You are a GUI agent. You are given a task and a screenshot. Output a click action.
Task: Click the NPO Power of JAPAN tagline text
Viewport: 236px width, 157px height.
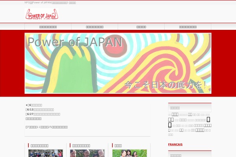click(x=50, y=3)
